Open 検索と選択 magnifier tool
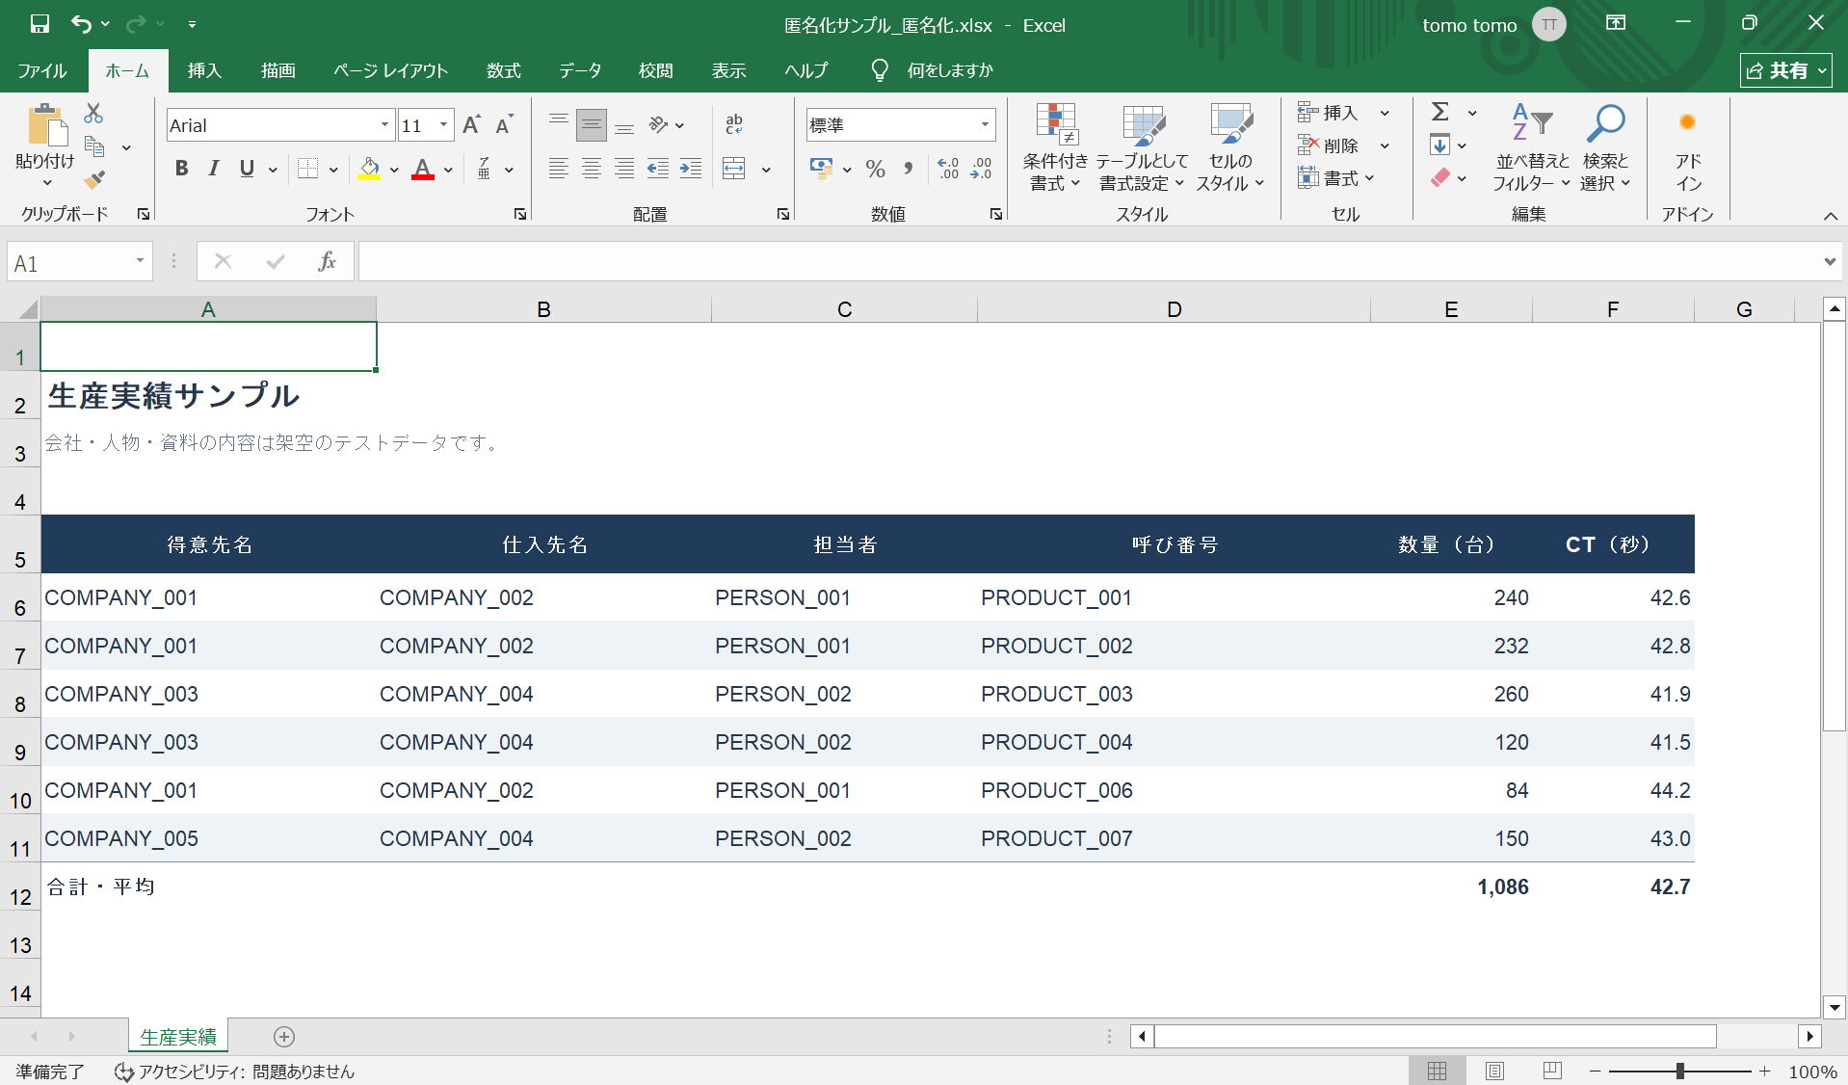This screenshot has height=1085, width=1848. pos(1605,147)
